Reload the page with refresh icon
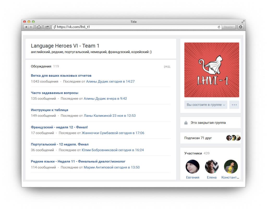 (219, 27)
